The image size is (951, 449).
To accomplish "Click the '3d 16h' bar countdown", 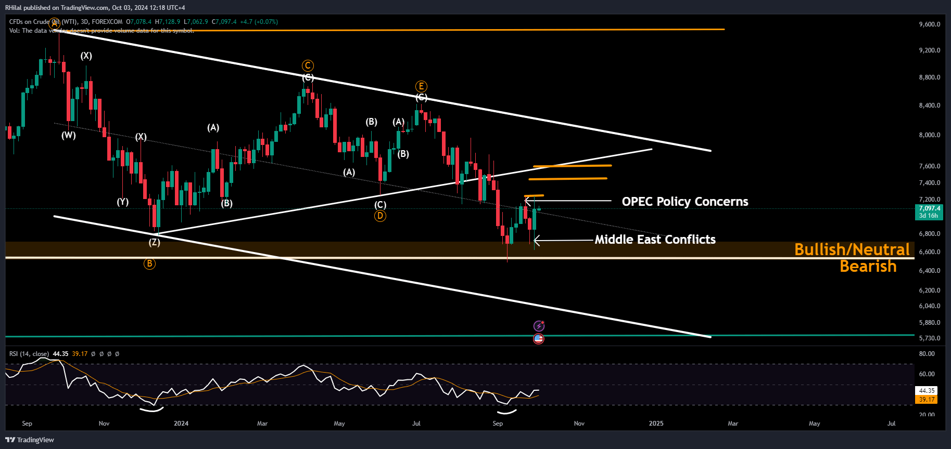I will pyautogui.click(x=929, y=216).
